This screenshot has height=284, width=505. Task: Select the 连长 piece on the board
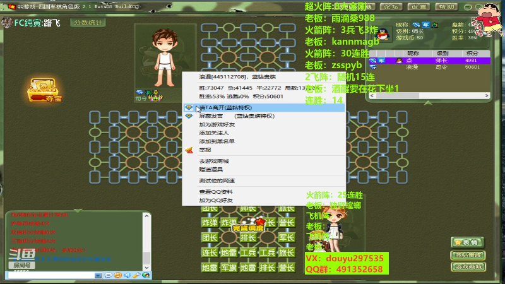[x=210, y=253]
